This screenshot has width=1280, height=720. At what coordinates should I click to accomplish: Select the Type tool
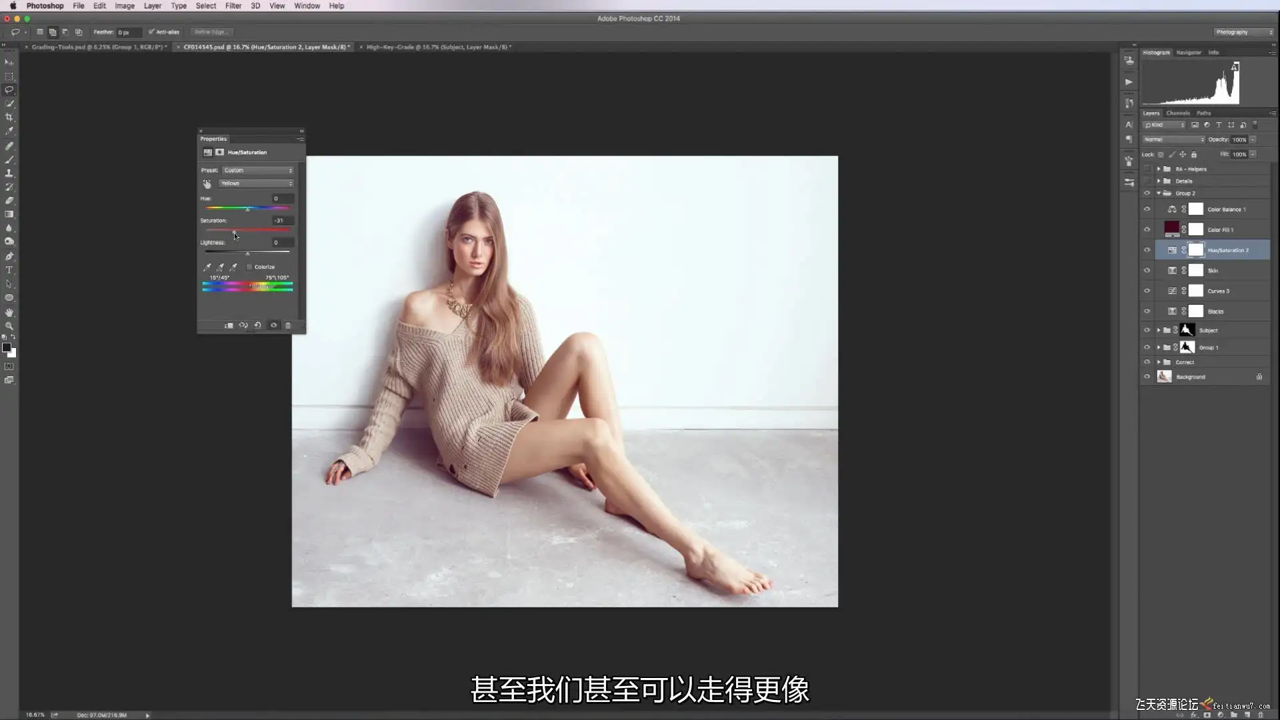pyautogui.click(x=9, y=270)
